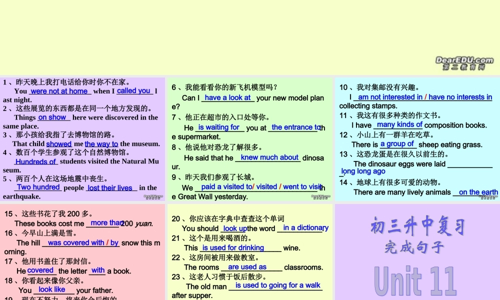Click the blue word "showed"
Viewport: 500px width, 300px height.
coord(58,144)
